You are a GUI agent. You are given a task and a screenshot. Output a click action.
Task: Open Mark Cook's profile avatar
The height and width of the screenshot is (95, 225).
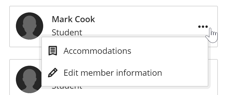tap(30, 26)
